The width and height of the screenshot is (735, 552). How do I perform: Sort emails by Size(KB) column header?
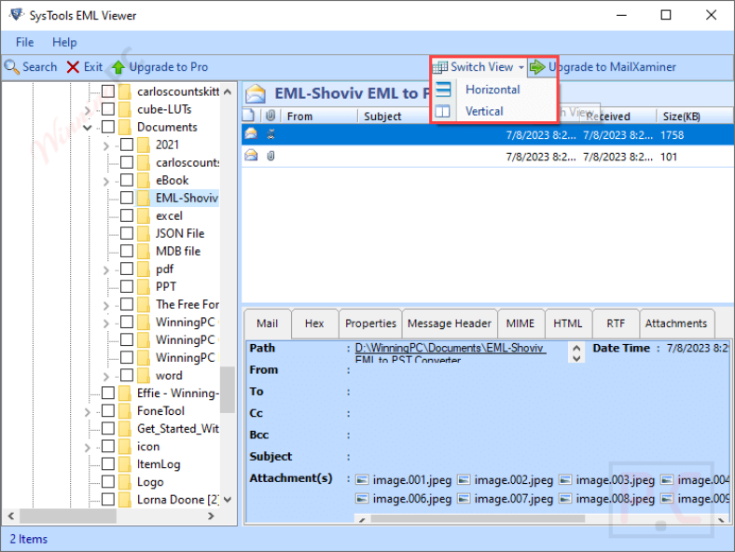695,116
